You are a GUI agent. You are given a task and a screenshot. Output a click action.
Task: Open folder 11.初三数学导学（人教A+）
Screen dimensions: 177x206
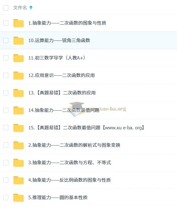click(x=57, y=58)
